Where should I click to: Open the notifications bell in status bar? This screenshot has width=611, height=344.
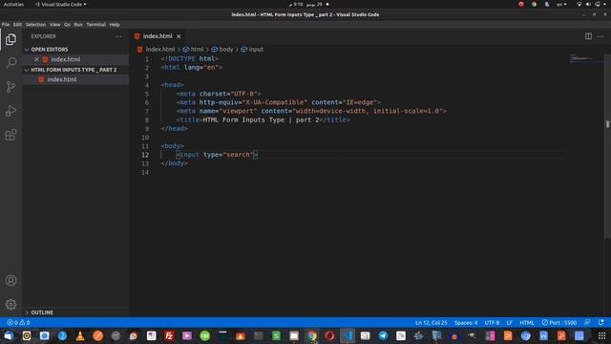pyautogui.click(x=600, y=323)
